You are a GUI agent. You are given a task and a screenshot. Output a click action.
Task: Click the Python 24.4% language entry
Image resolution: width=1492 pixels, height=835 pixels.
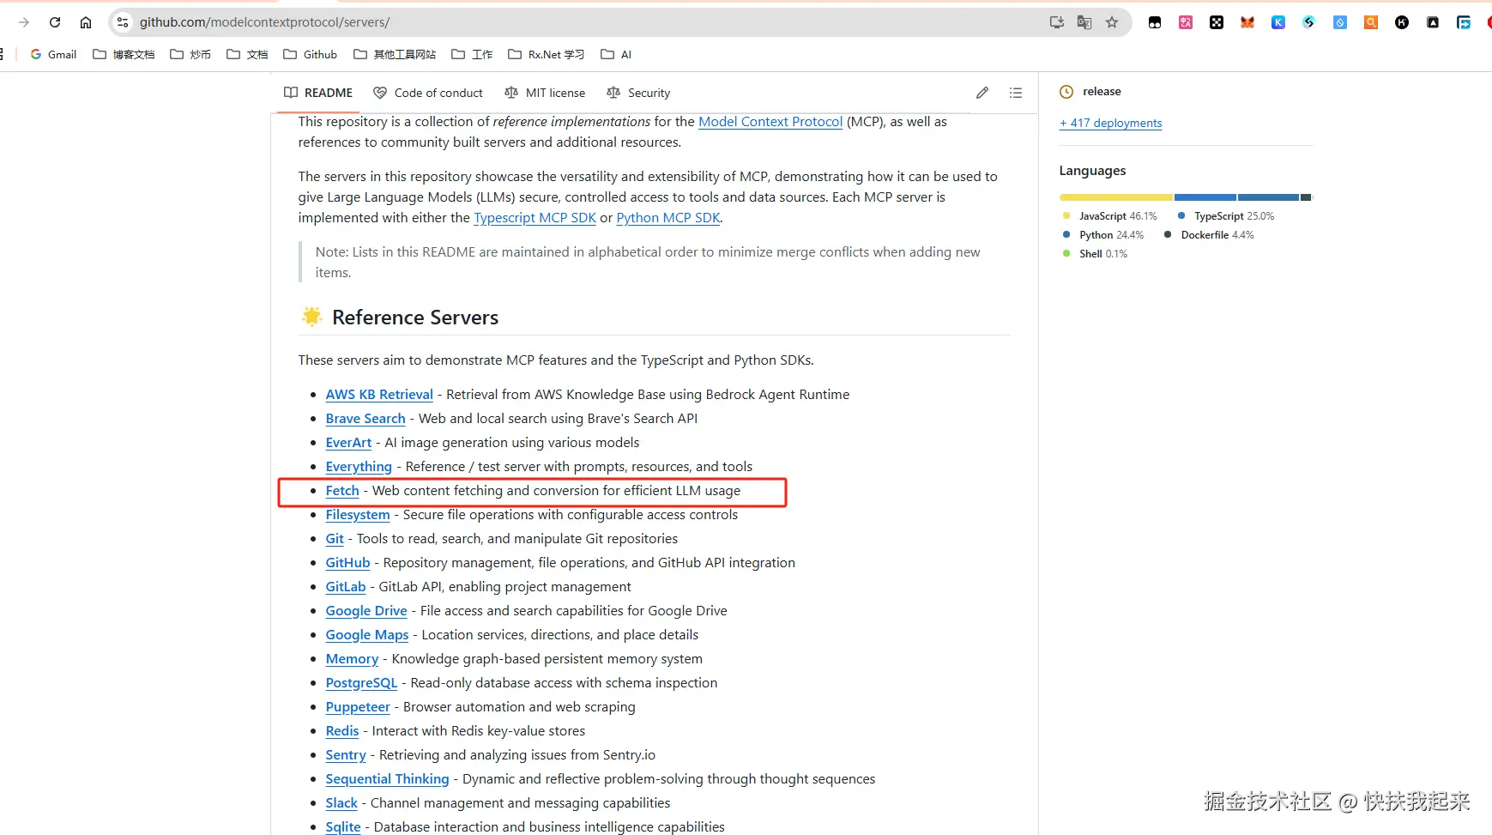click(1102, 235)
